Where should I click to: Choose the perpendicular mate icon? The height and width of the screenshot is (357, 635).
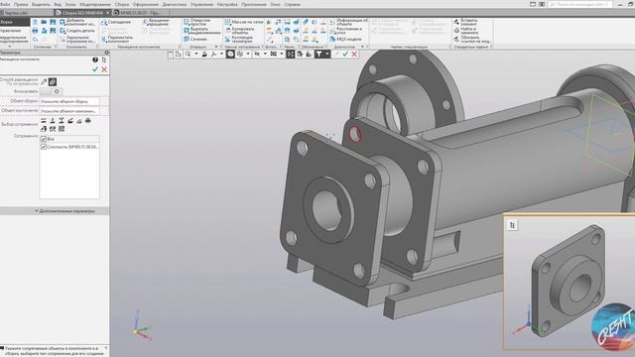click(x=53, y=121)
